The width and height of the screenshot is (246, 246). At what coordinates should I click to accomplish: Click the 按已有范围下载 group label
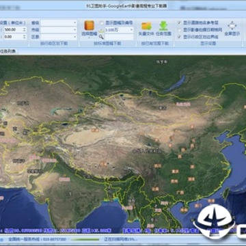(155, 44)
